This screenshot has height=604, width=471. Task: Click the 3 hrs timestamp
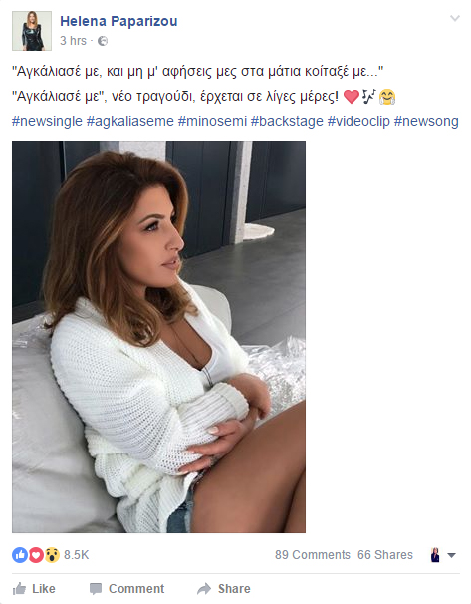[73, 41]
